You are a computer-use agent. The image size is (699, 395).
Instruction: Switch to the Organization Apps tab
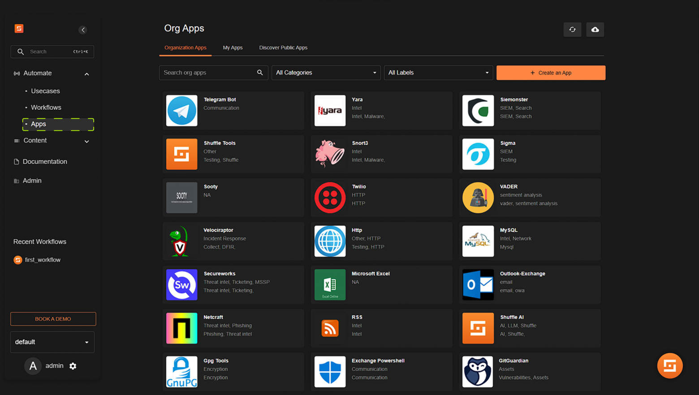[186, 47]
